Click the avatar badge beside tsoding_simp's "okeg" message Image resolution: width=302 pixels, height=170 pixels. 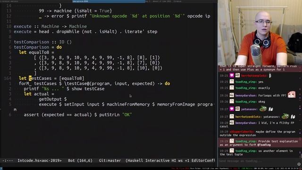(232, 102)
